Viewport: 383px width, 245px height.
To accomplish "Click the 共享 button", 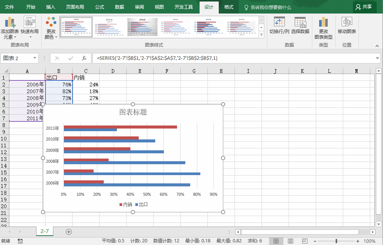I will click(364, 7).
